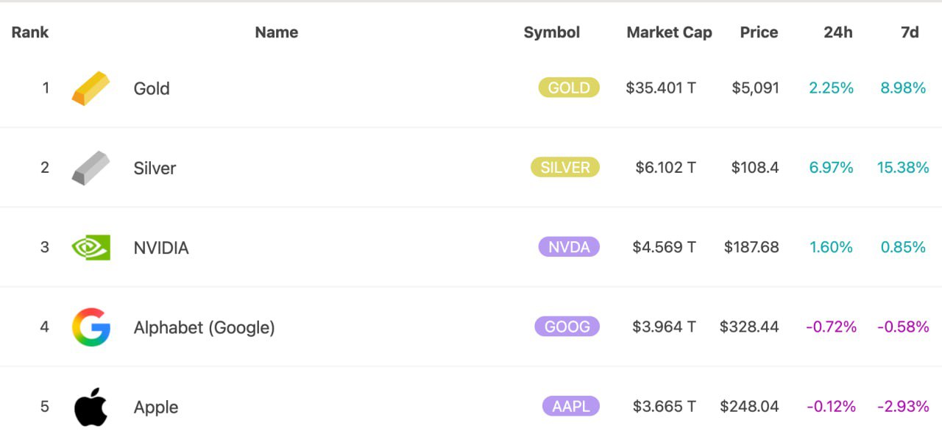The width and height of the screenshot is (942, 445).
Task: Open the Alphabet (Google) link
Action: coord(204,327)
